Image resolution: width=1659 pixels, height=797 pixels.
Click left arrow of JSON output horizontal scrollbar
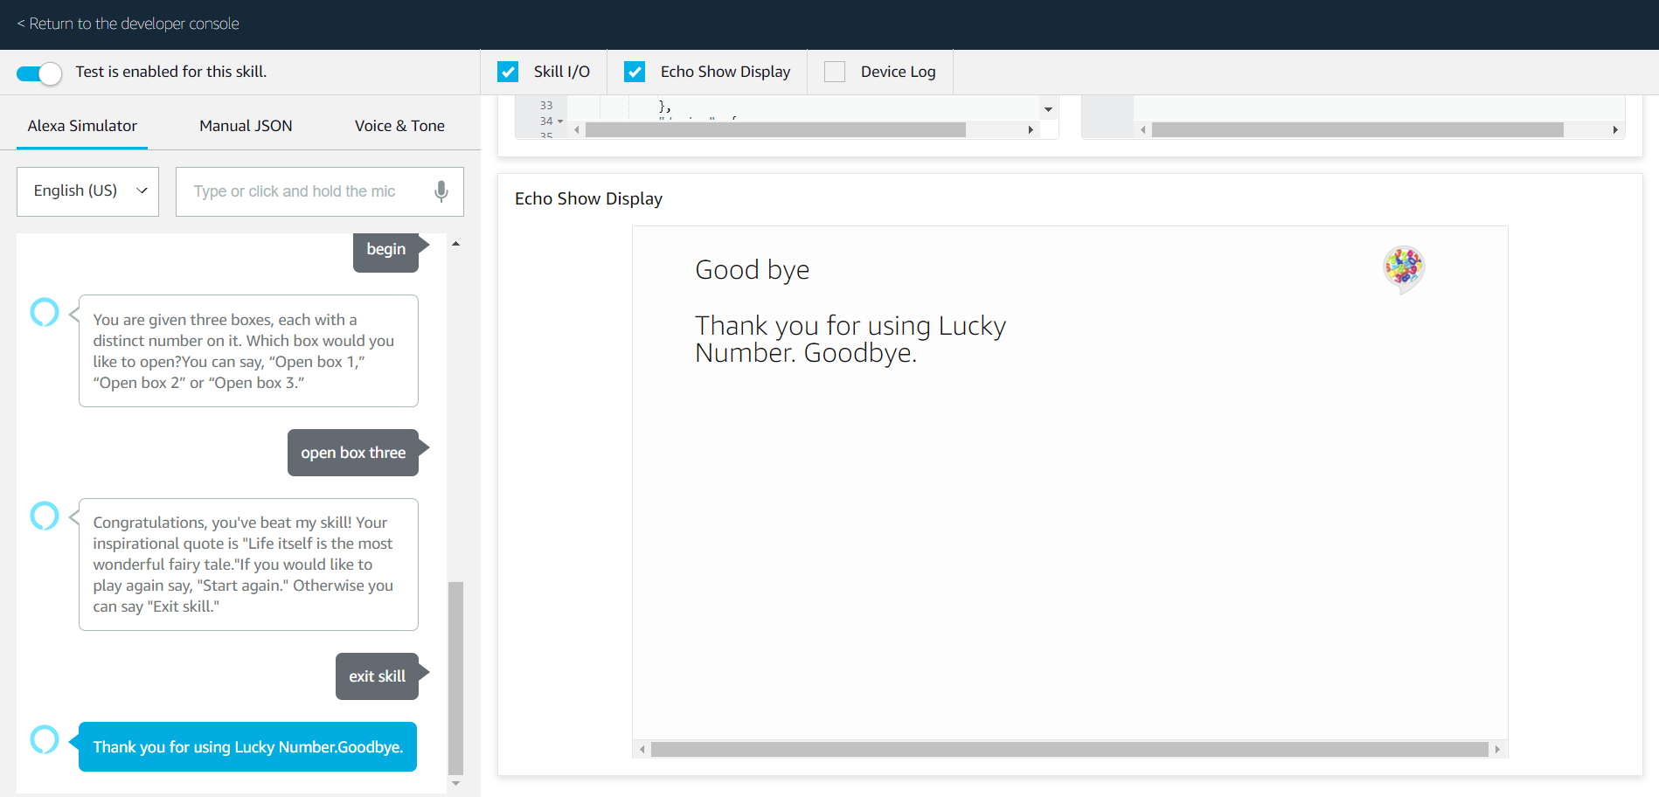[x=1143, y=129]
